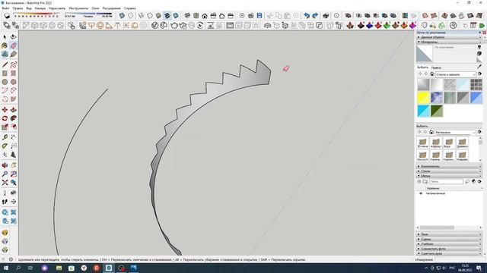487x273 pixels.
Task: Switch to Front house view
Action: 205,15
